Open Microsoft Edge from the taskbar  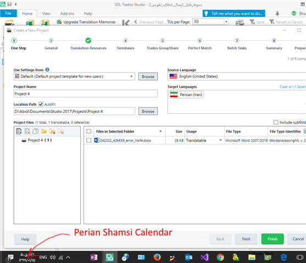pos(283,258)
